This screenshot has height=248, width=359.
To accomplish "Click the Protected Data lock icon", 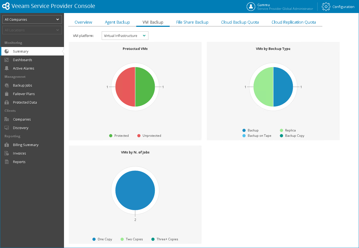I will 7,102.
